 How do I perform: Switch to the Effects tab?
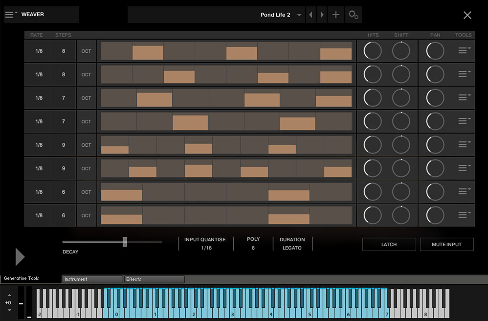click(154, 279)
